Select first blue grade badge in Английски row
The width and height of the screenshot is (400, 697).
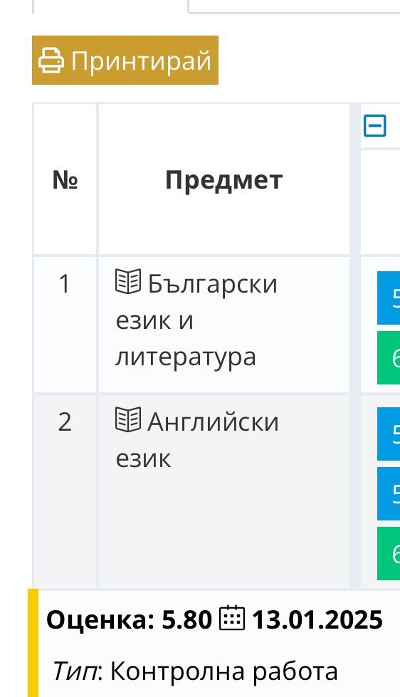point(389,434)
